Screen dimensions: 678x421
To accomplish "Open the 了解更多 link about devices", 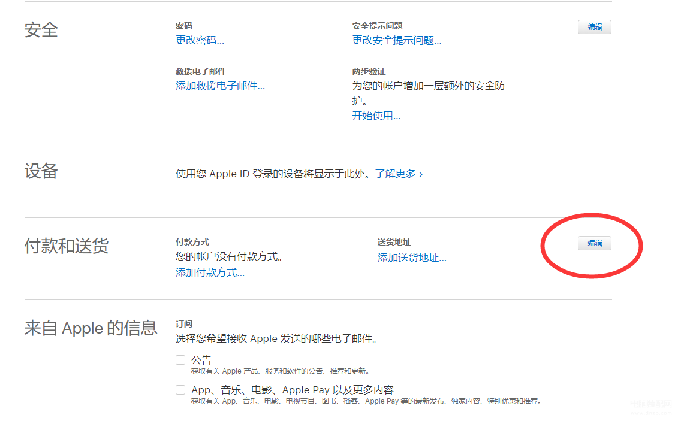I will (x=399, y=174).
